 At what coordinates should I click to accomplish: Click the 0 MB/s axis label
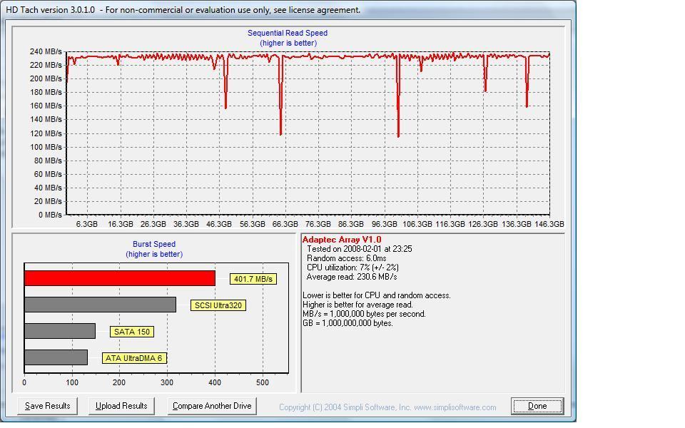50,215
